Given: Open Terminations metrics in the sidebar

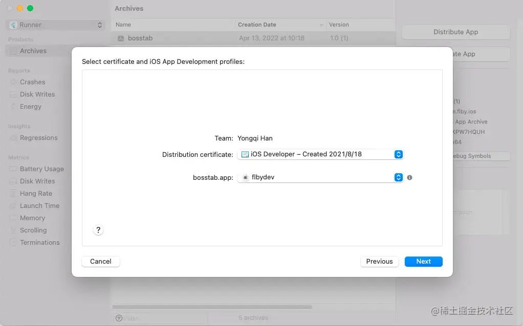Looking at the screenshot, I should pos(40,242).
